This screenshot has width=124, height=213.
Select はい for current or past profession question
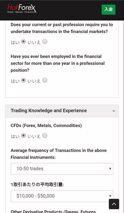click(23, 41)
